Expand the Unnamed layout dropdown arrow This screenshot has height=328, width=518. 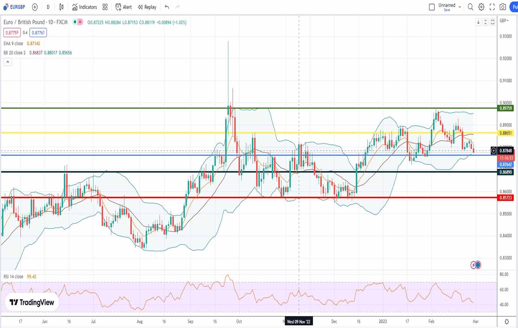point(460,7)
